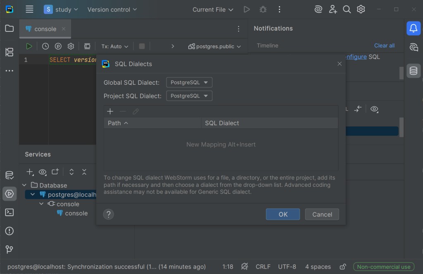423x274 pixels.
Task: Open the query history clock icon
Action: pyautogui.click(x=45, y=46)
